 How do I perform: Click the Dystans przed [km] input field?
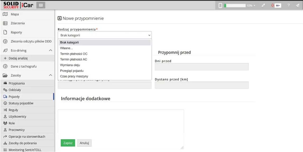[x=202, y=85]
